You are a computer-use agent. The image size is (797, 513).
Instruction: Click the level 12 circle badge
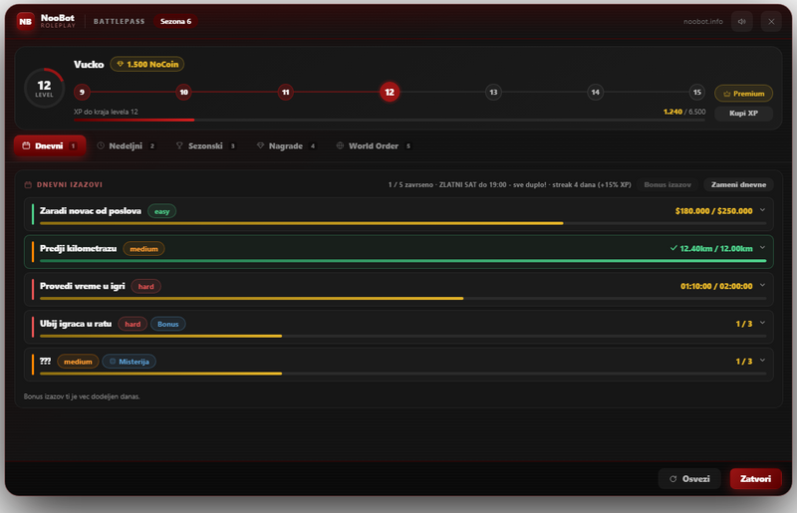[x=44, y=88]
